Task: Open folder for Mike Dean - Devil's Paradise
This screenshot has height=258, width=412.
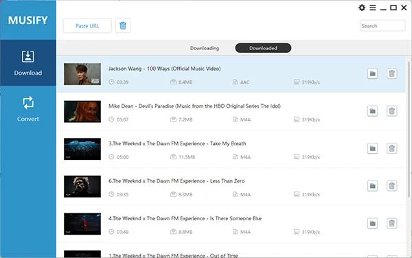Action: click(x=372, y=111)
